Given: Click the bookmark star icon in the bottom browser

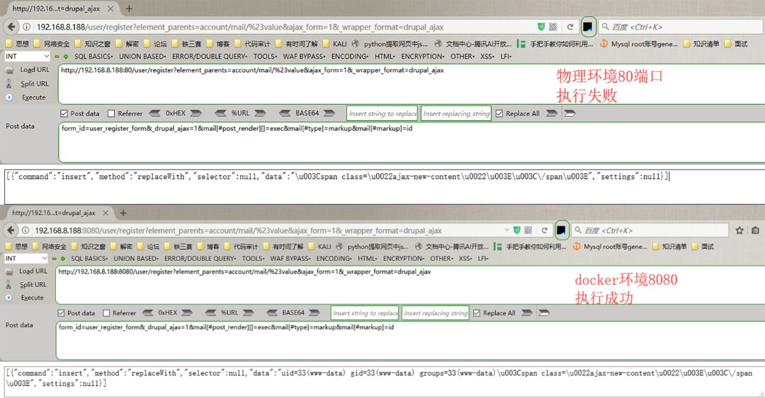Looking at the screenshot, I should pyautogui.click(x=739, y=230).
